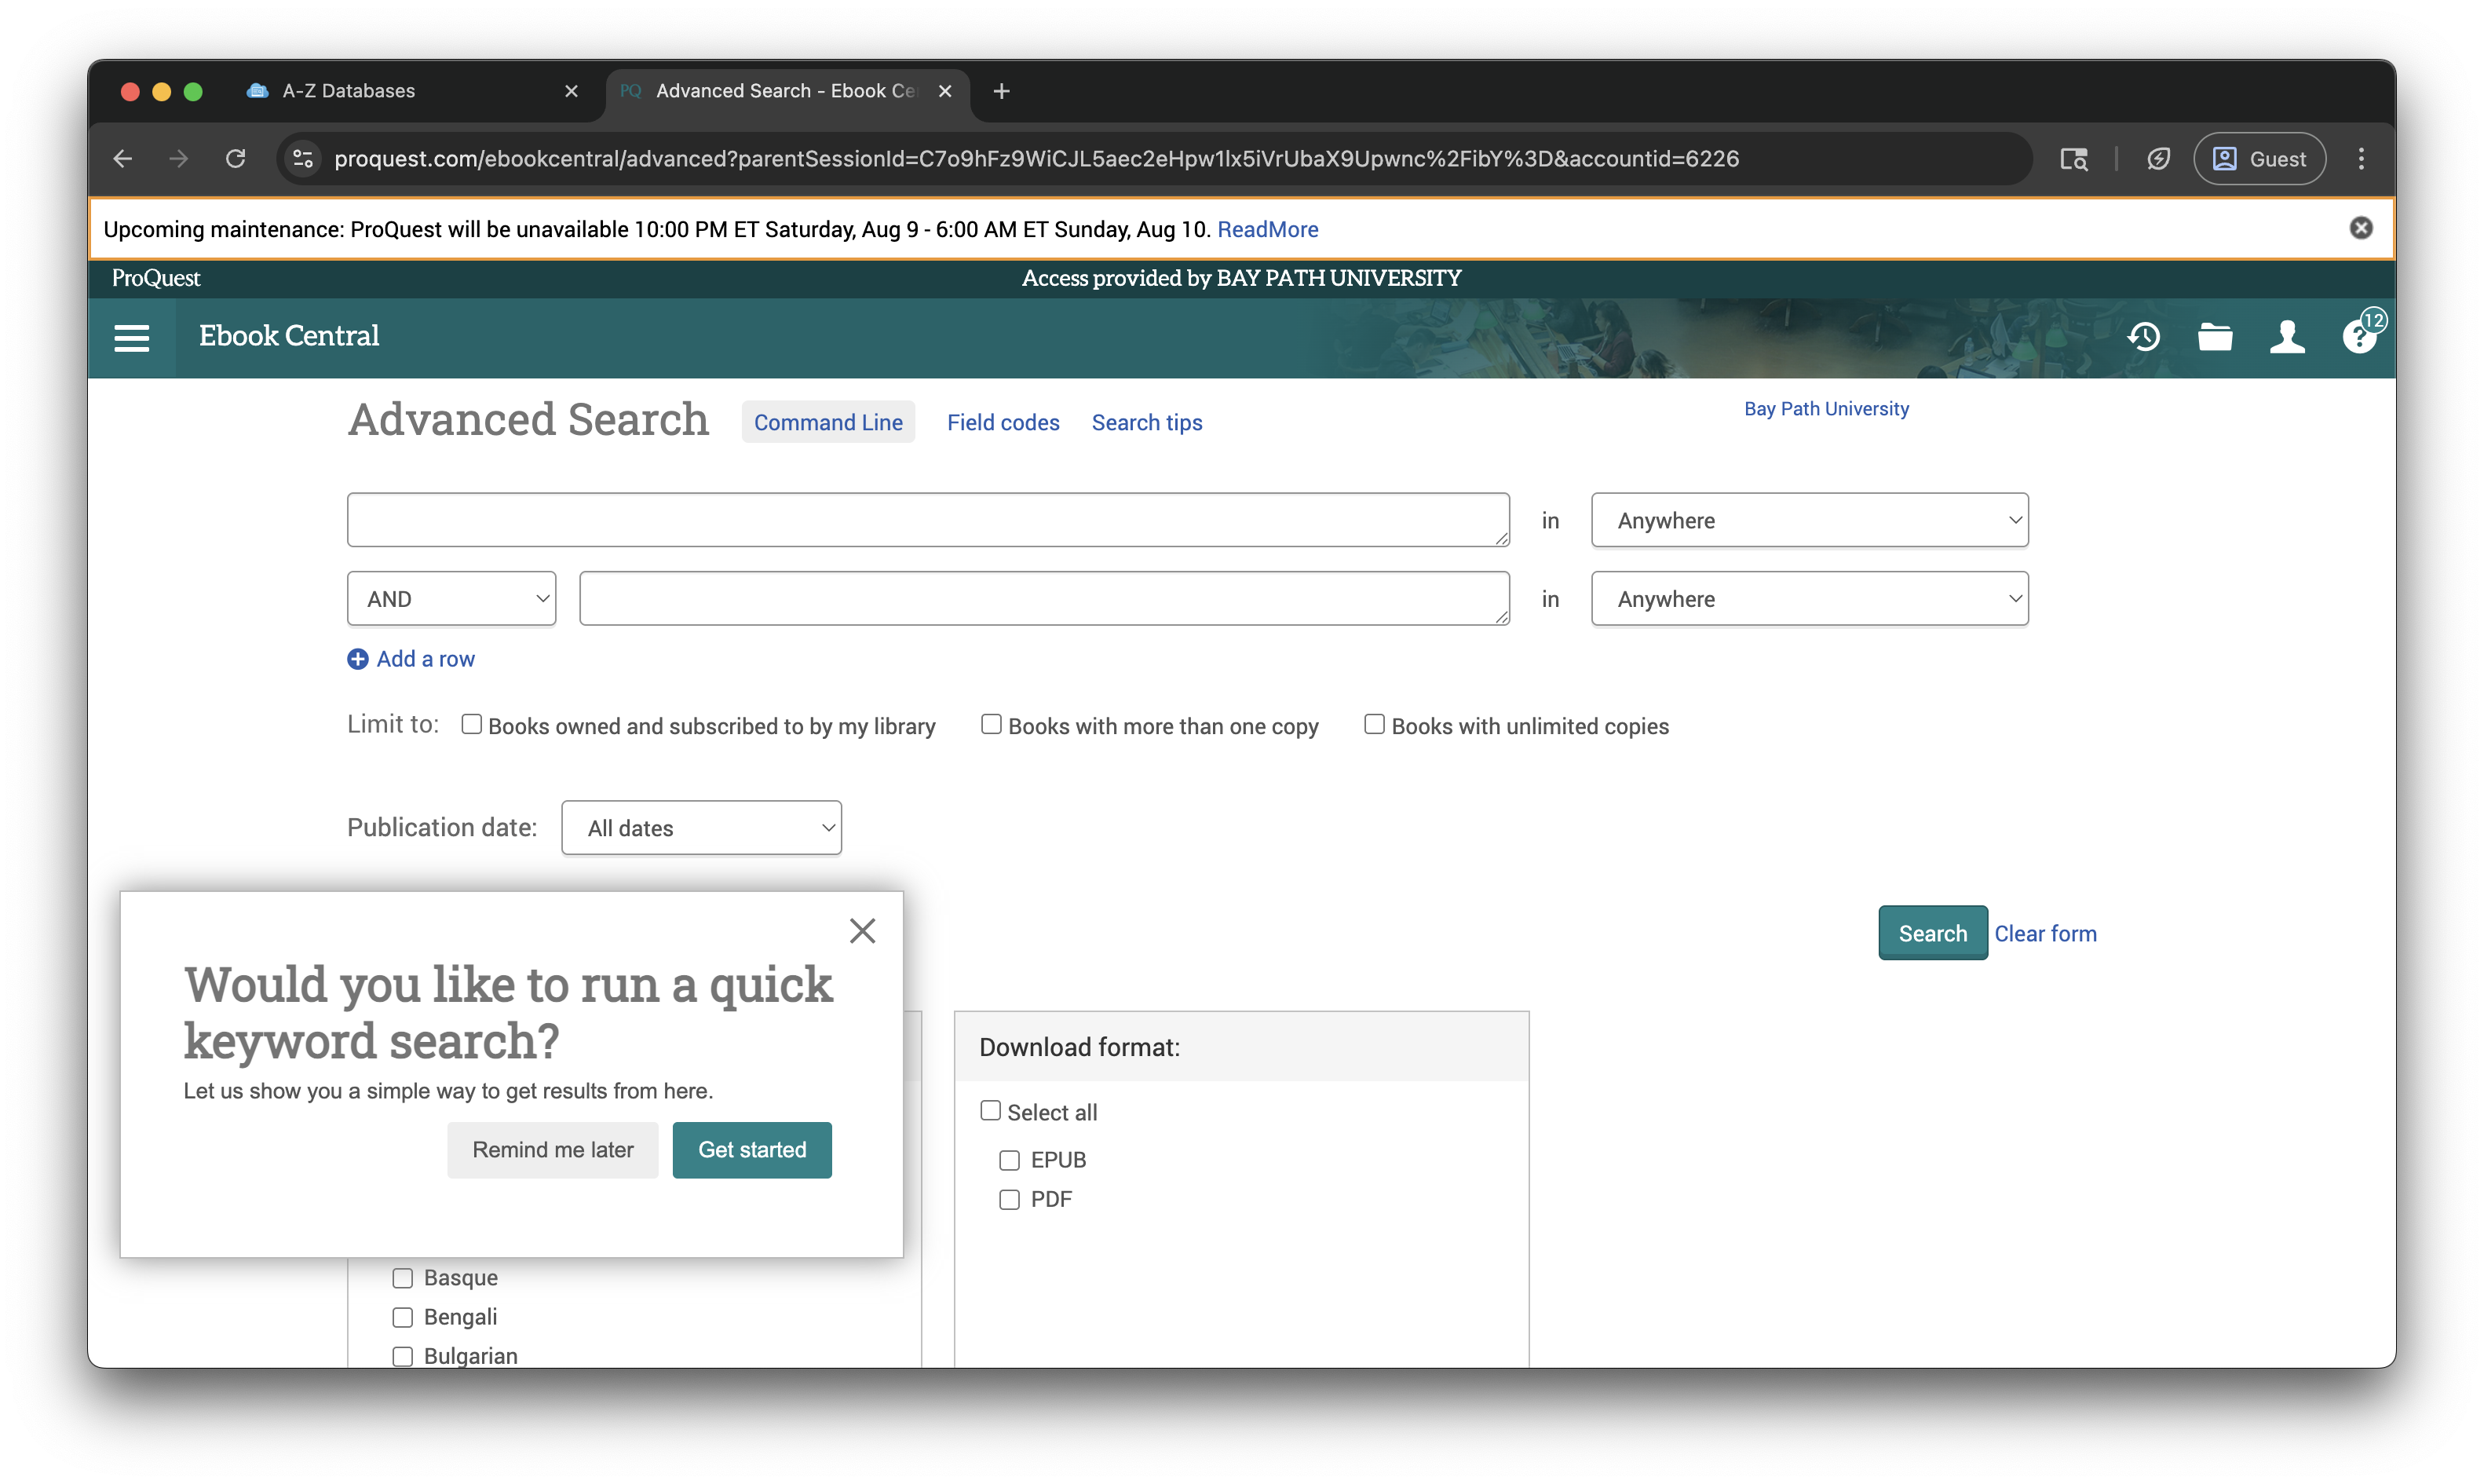This screenshot has width=2484, height=1484.
Task: Dismiss the maintenance banner close icon
Action: (2361, 228)
